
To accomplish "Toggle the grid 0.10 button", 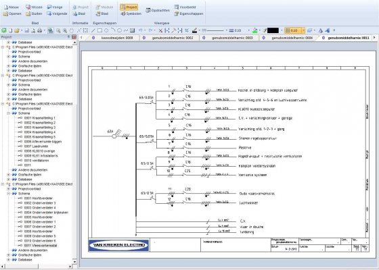I will (x=293, y=30).
